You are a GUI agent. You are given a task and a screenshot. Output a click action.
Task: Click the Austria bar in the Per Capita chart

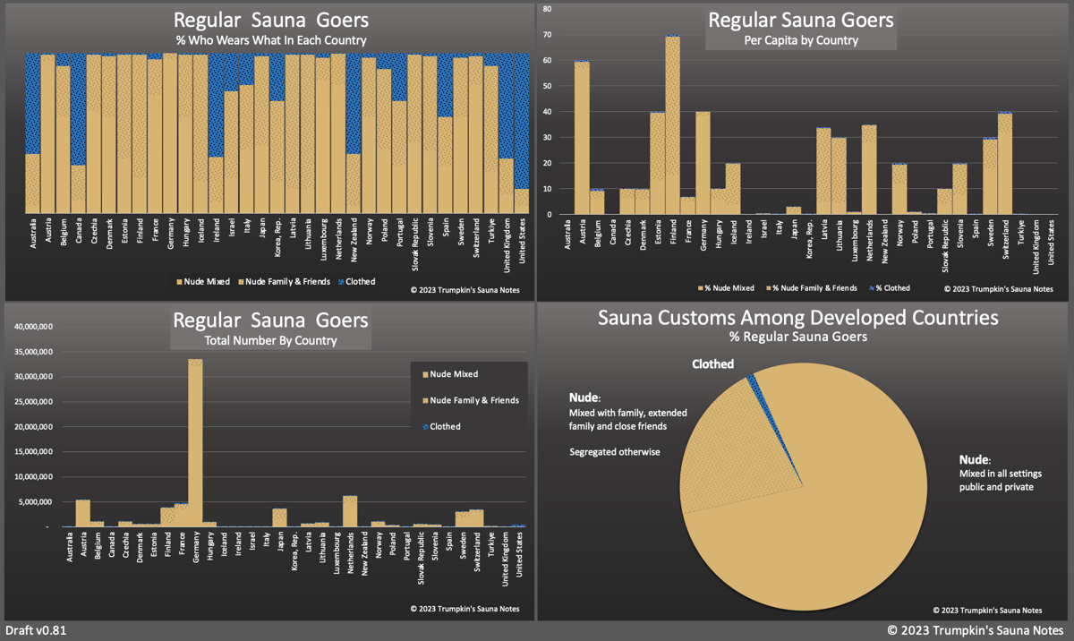[582, 137]
